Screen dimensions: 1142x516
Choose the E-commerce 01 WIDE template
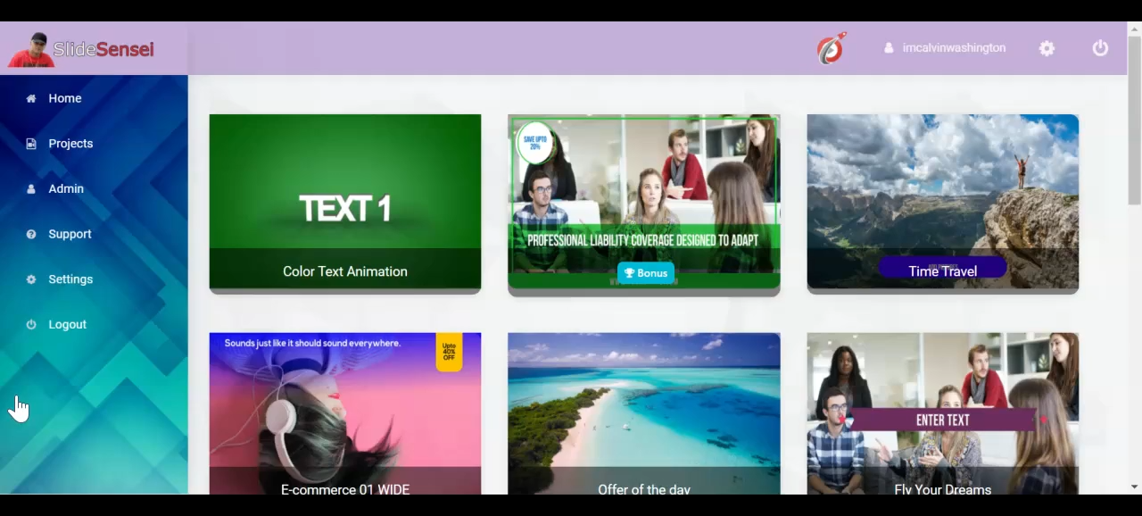pyautogui.click(x=345, y=413)
